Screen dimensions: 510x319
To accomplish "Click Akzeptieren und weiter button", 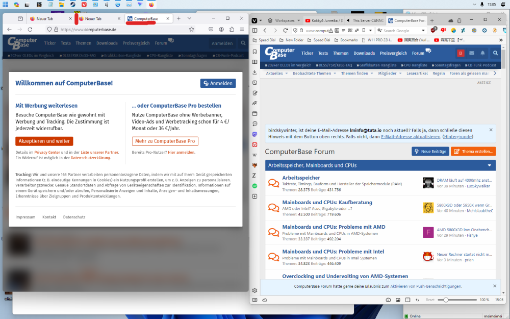I will [x=44, y=141].
